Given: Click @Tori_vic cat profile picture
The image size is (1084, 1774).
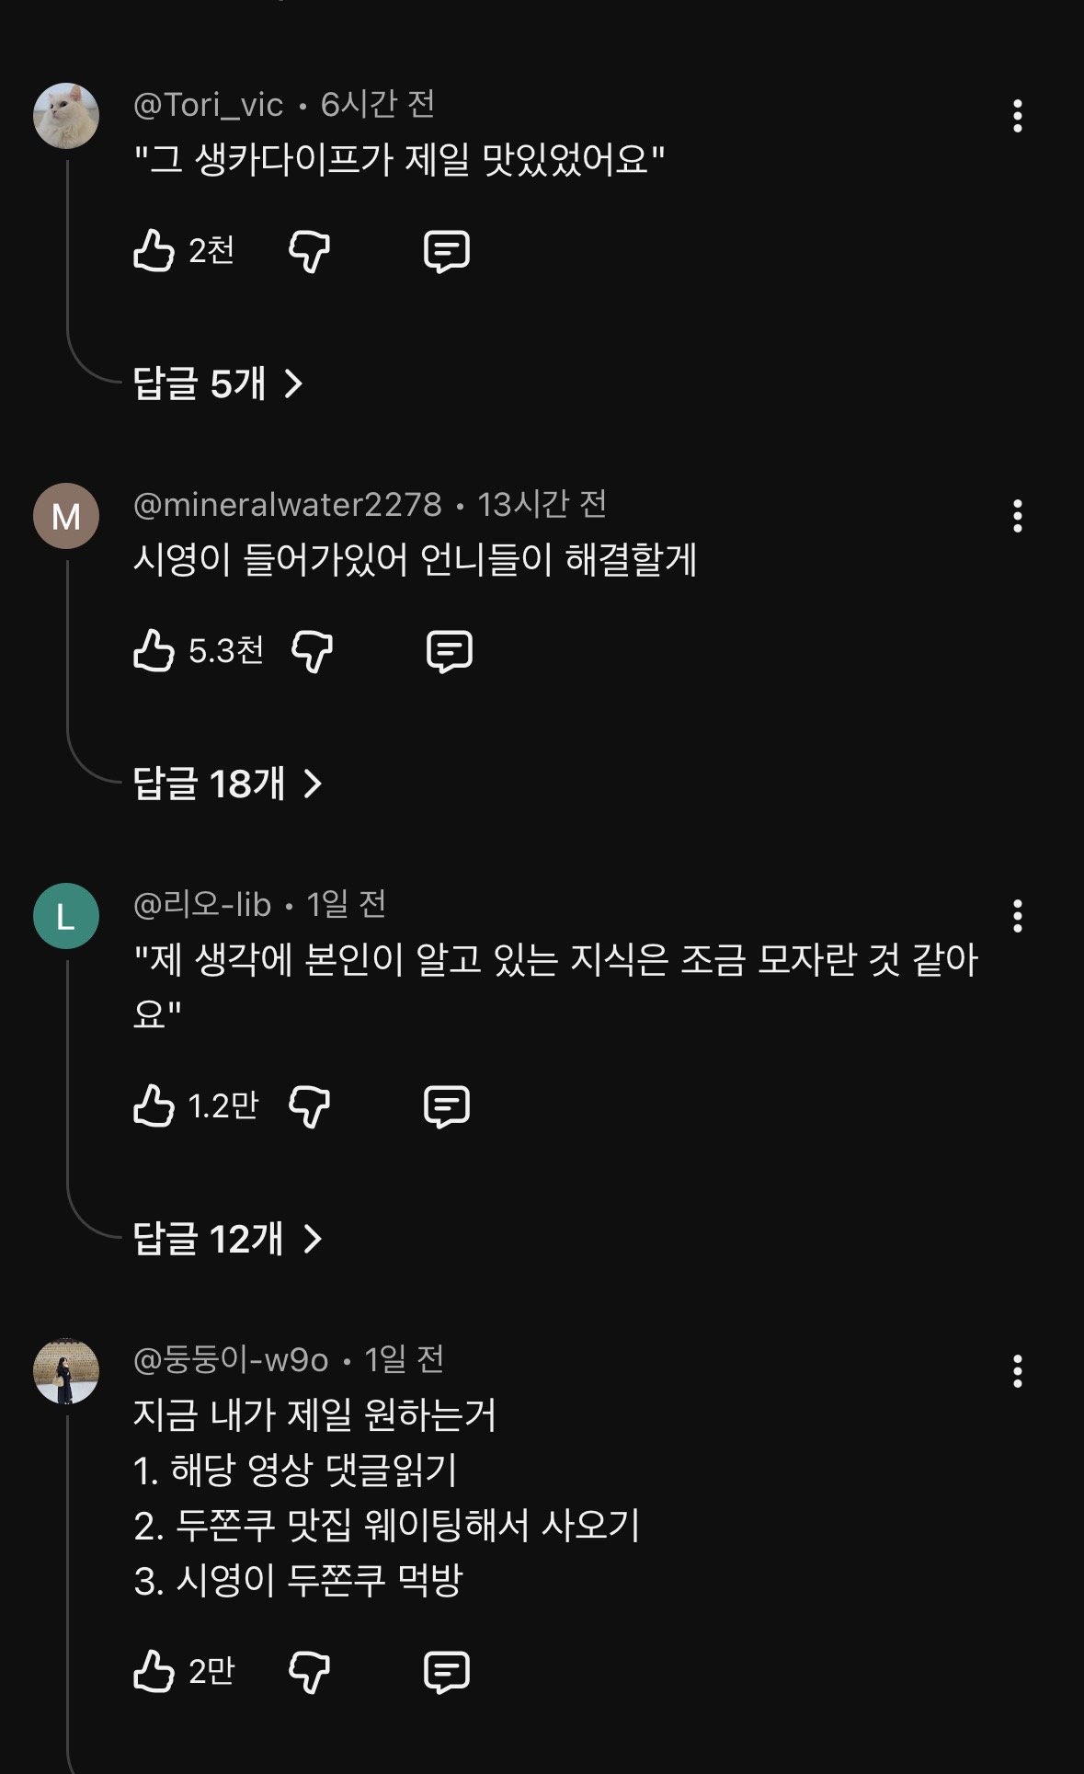Looking at the screenshot, I should (x=66, y=116).
